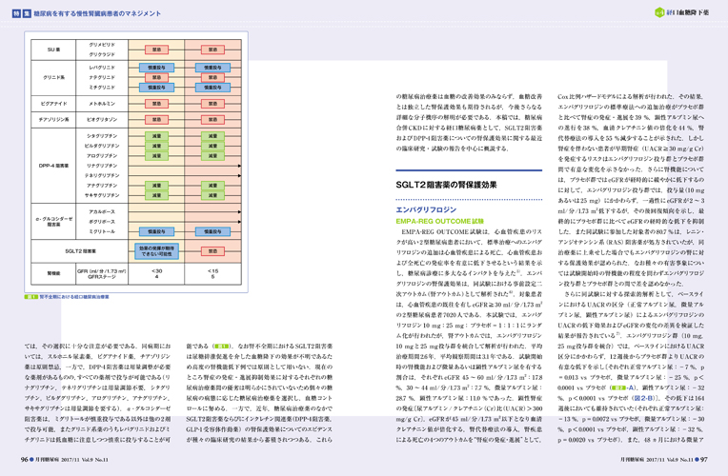Click 'GFR (ml/分/1.73 m²) GFRステージ' cell
Screen dimensions: 728x476
[x=102, y=274]
